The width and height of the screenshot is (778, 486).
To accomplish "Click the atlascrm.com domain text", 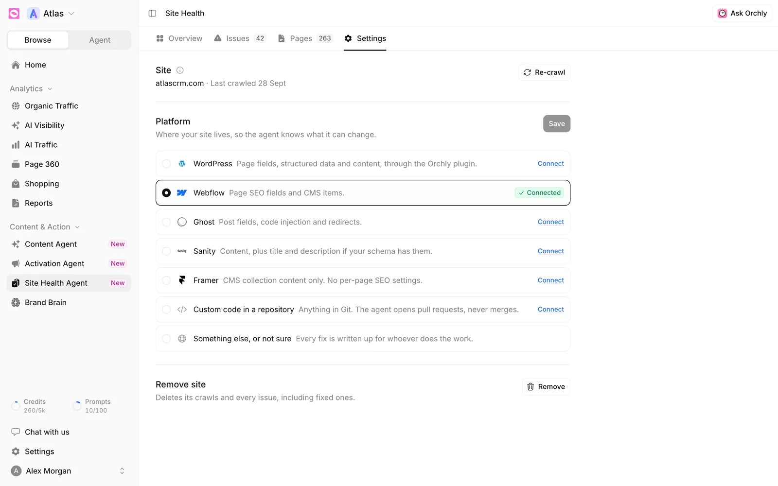I will click(179, 83).
